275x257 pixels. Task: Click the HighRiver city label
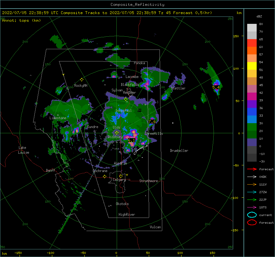127,215
